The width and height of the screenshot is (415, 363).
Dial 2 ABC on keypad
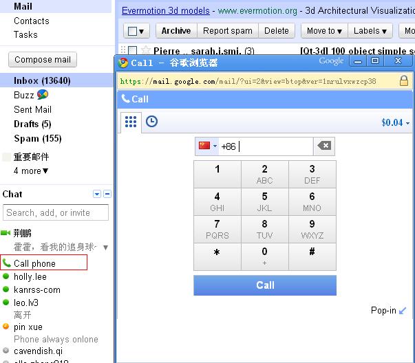265,174
